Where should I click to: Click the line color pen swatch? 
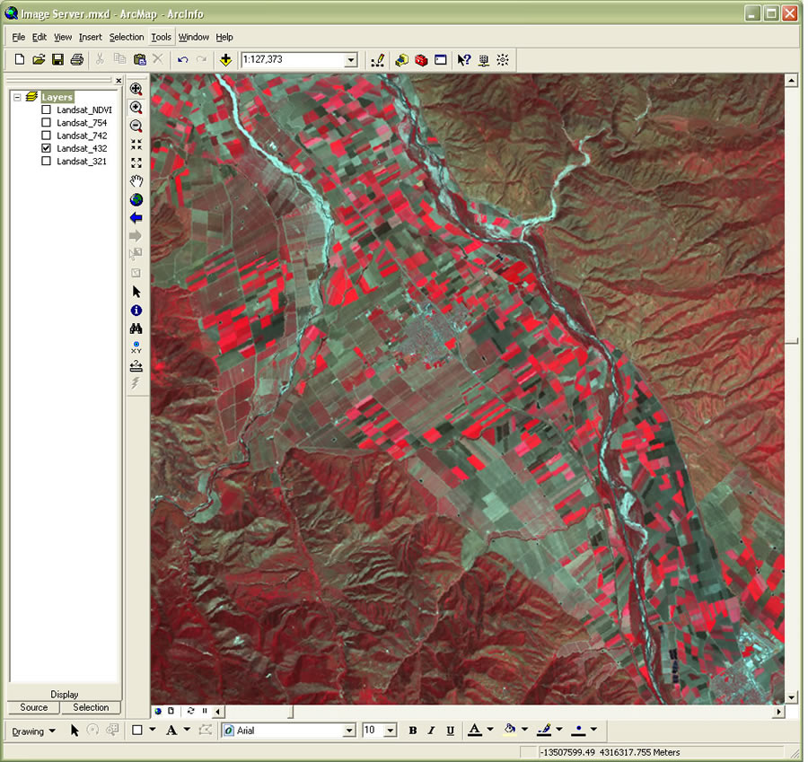point(544,730)
